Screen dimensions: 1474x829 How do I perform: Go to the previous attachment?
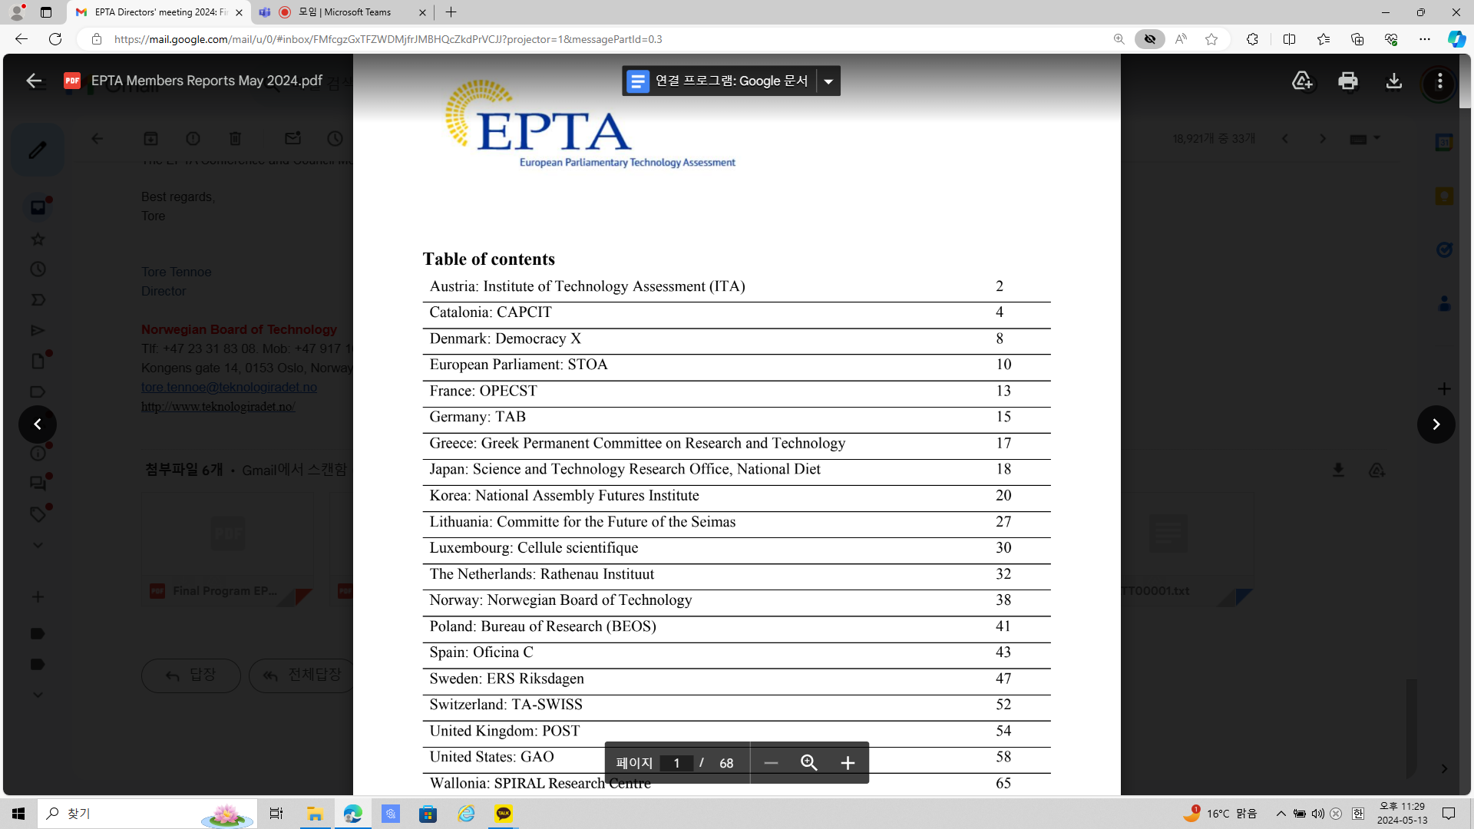click(x=38, y=424)
